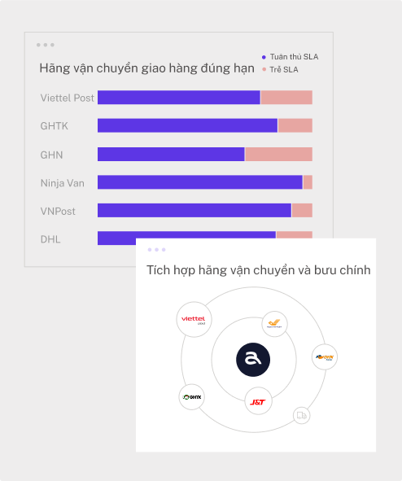This screenshot has width=402, height=481.
Task: Select the Viettel Post purple bar
Action: pos(179,97)
